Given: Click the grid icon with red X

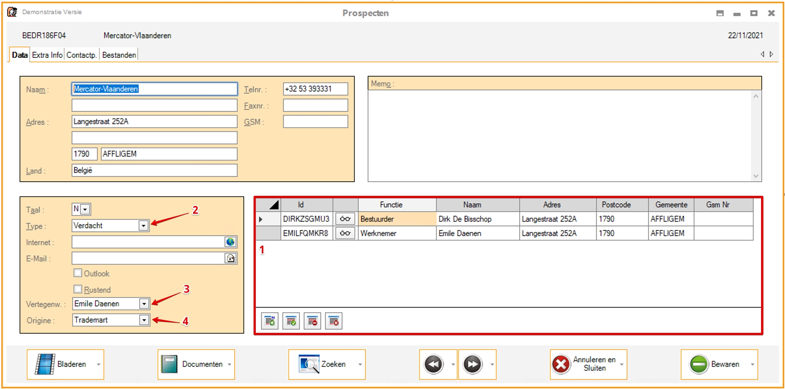Looking at the screenshot, I should click(x=334, y=321).
